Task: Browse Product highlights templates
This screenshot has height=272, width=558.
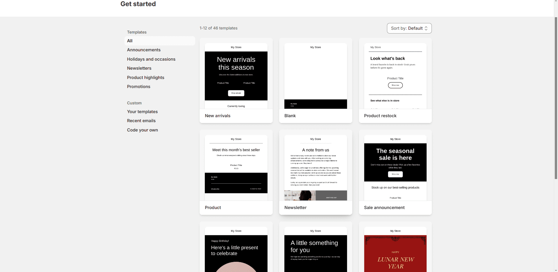Action: 145,78
